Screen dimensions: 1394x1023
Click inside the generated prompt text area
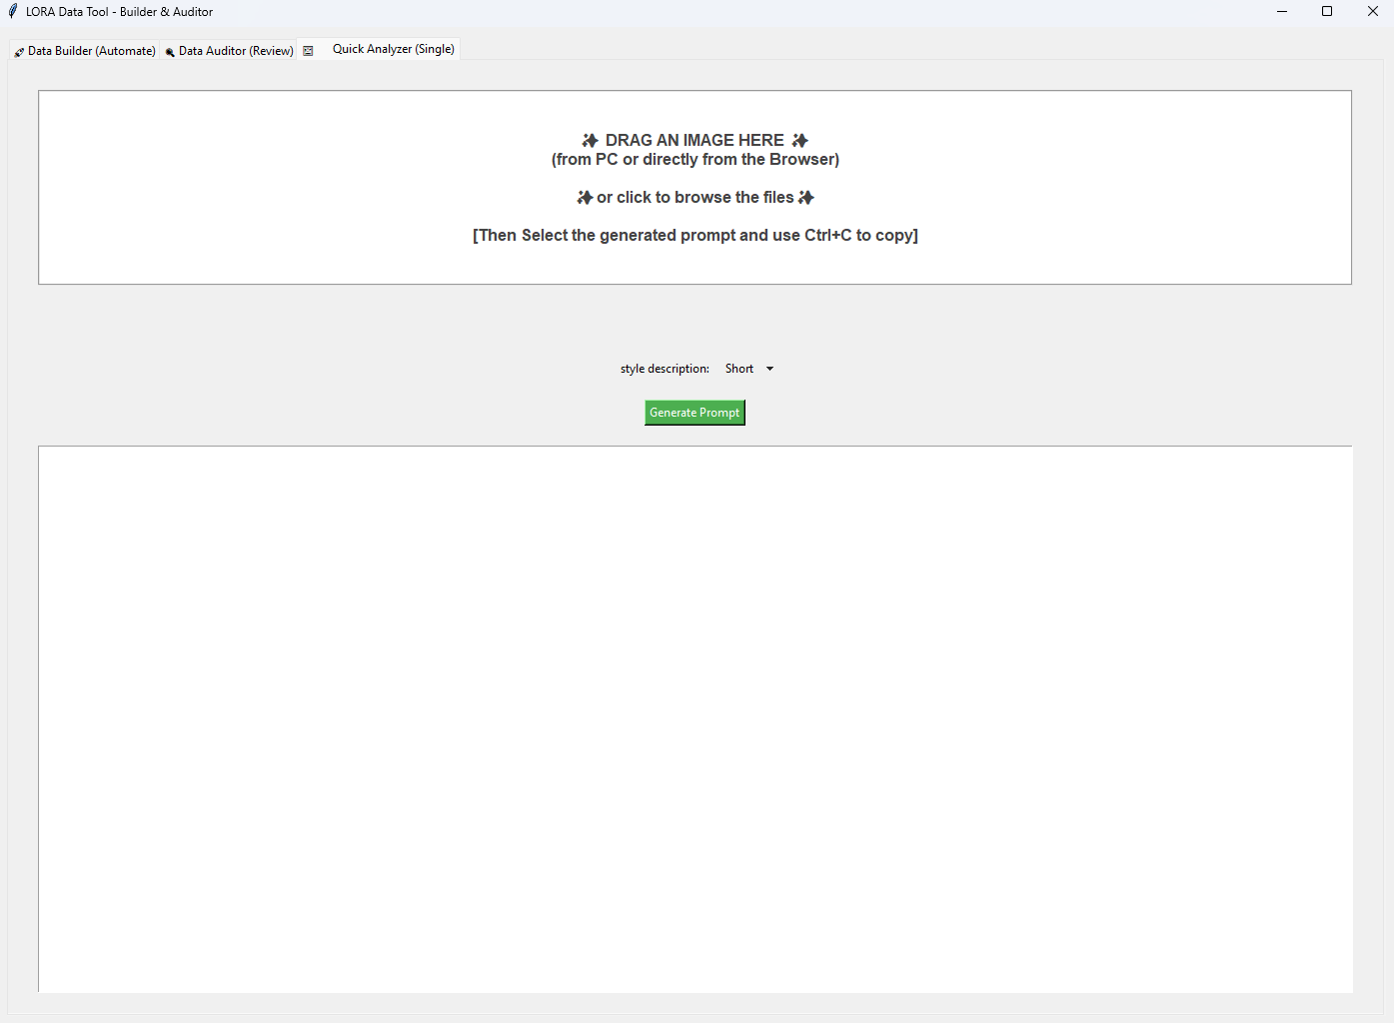(696, 719)
